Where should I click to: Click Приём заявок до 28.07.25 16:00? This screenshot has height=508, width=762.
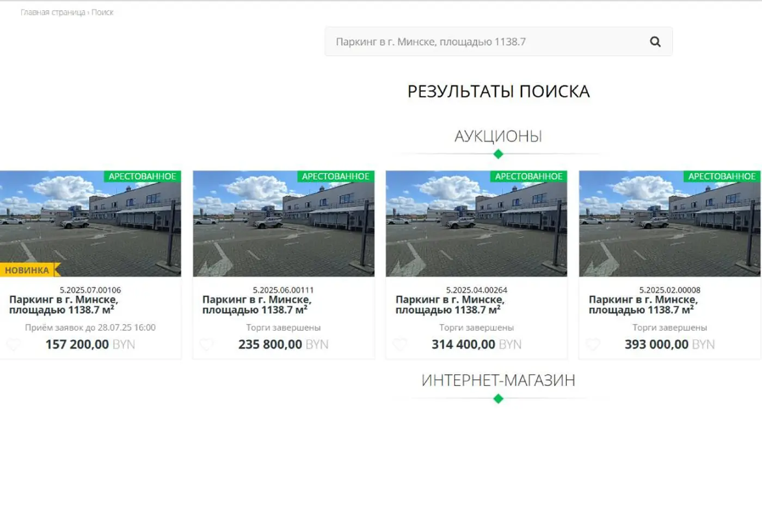90,328
